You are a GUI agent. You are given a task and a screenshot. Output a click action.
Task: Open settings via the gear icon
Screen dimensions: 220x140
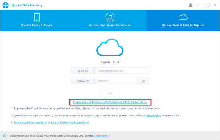click(x=190, y=5)
